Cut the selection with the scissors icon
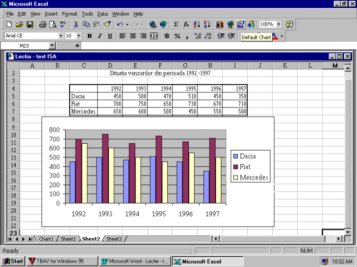Image resolution: width=357 pixels, height=267 pixels. click(76, 24)
